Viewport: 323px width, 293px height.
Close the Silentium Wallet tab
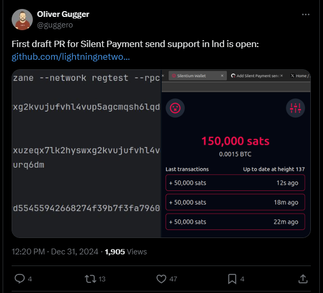[x=222, y=76]
